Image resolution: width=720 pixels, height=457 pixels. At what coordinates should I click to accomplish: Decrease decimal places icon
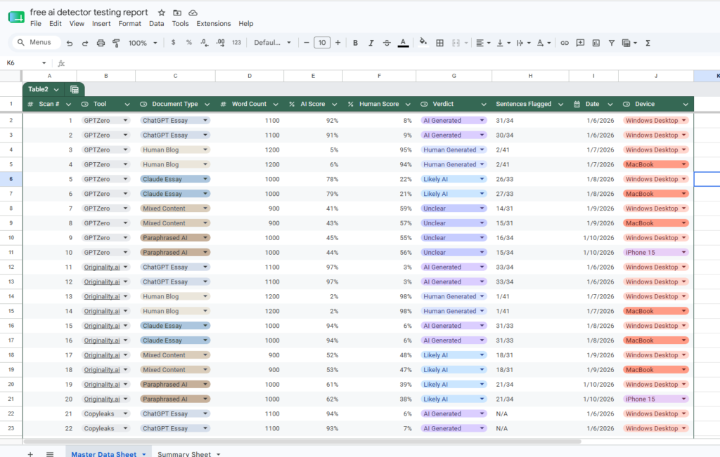pos(205,43)
